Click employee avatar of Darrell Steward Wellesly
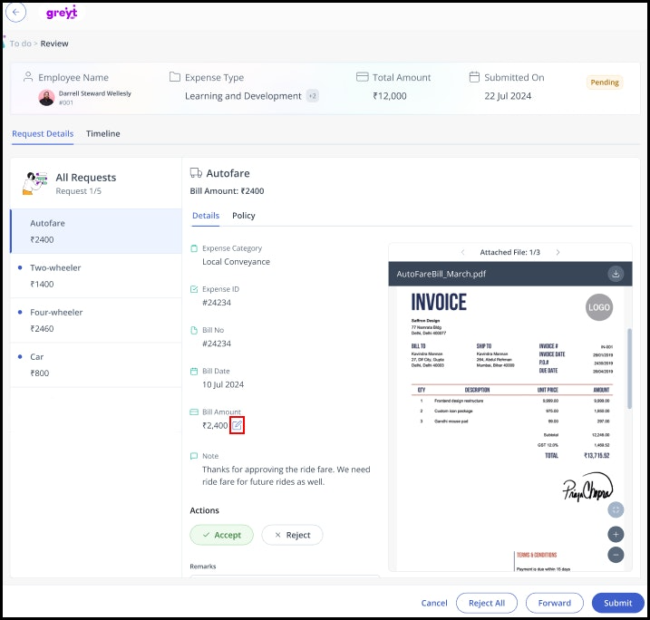This screenshot has height=620, width=650. [46, 98]
